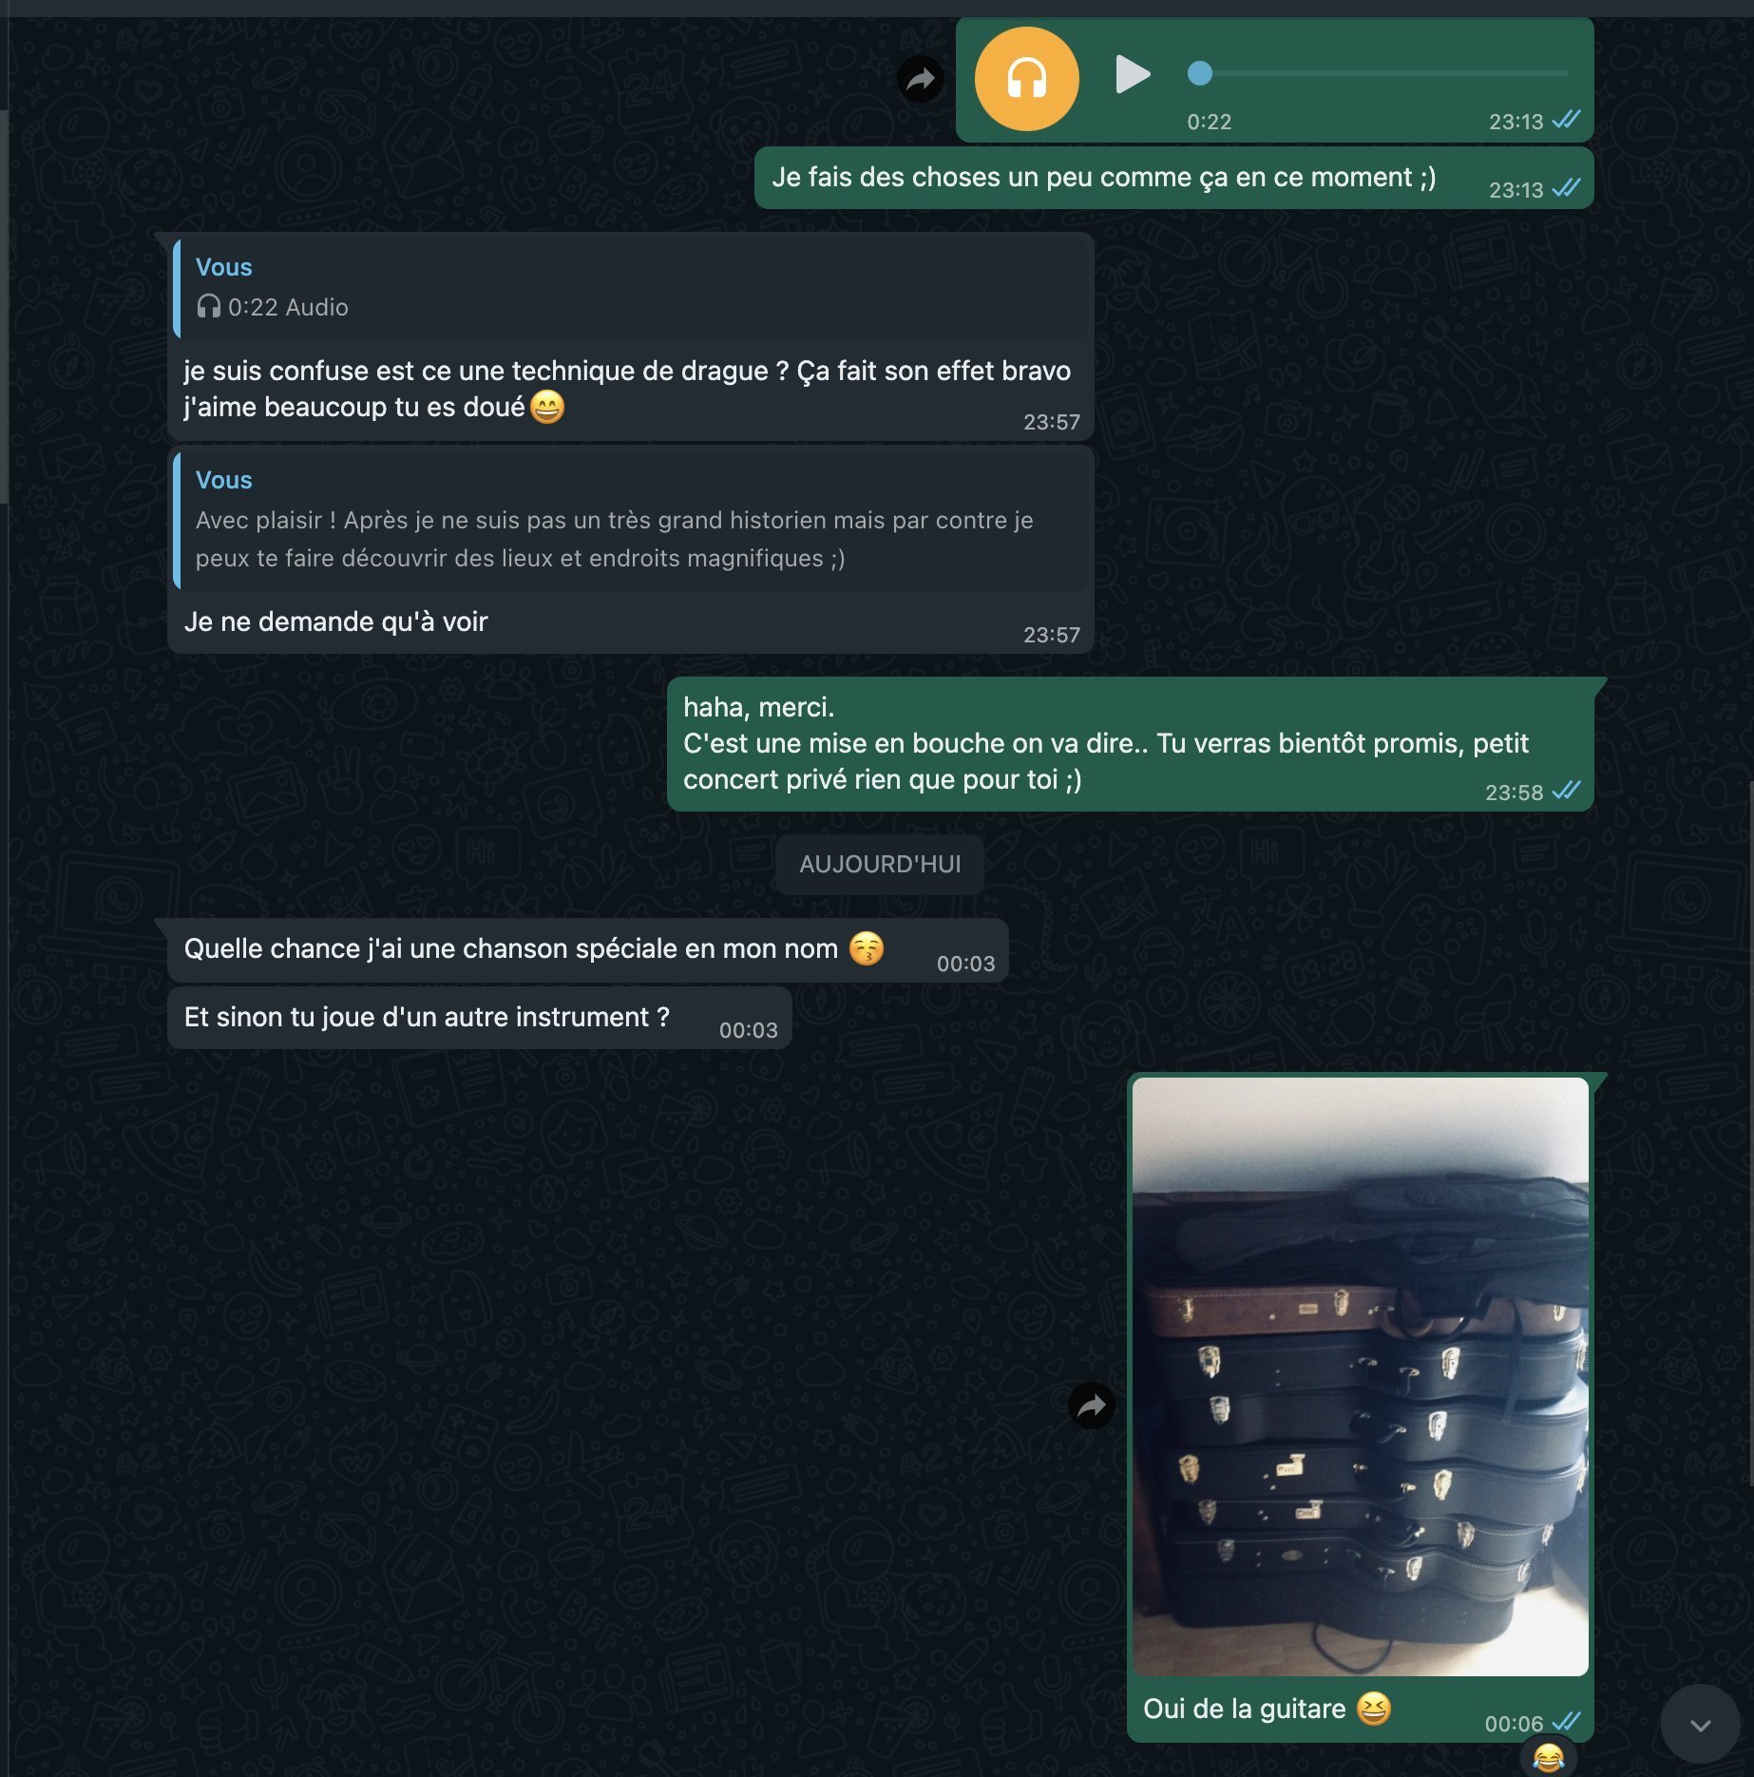Jump to latest messages with down chevron

[1700, 1725]
